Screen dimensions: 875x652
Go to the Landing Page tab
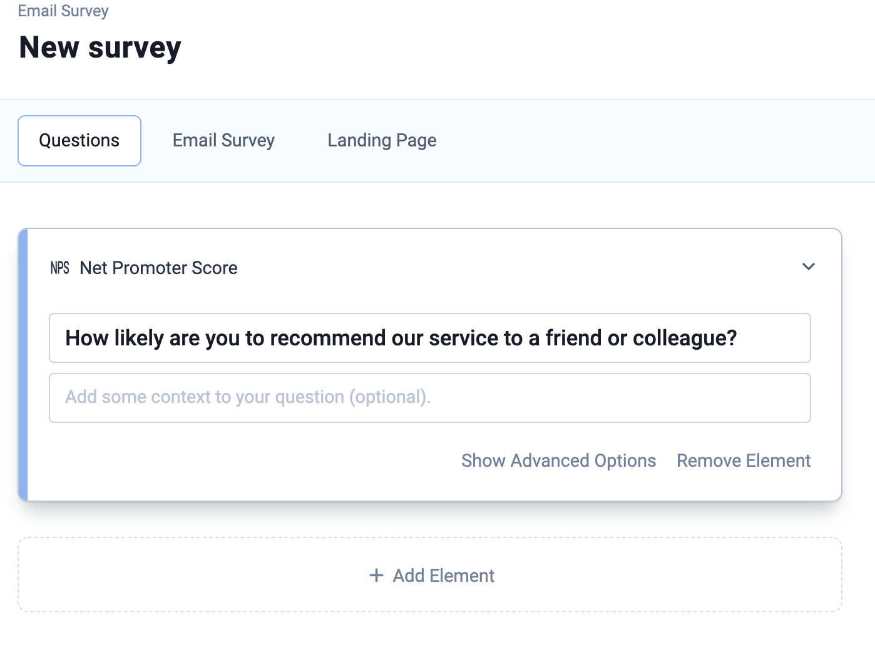click(x=382, y=141)
